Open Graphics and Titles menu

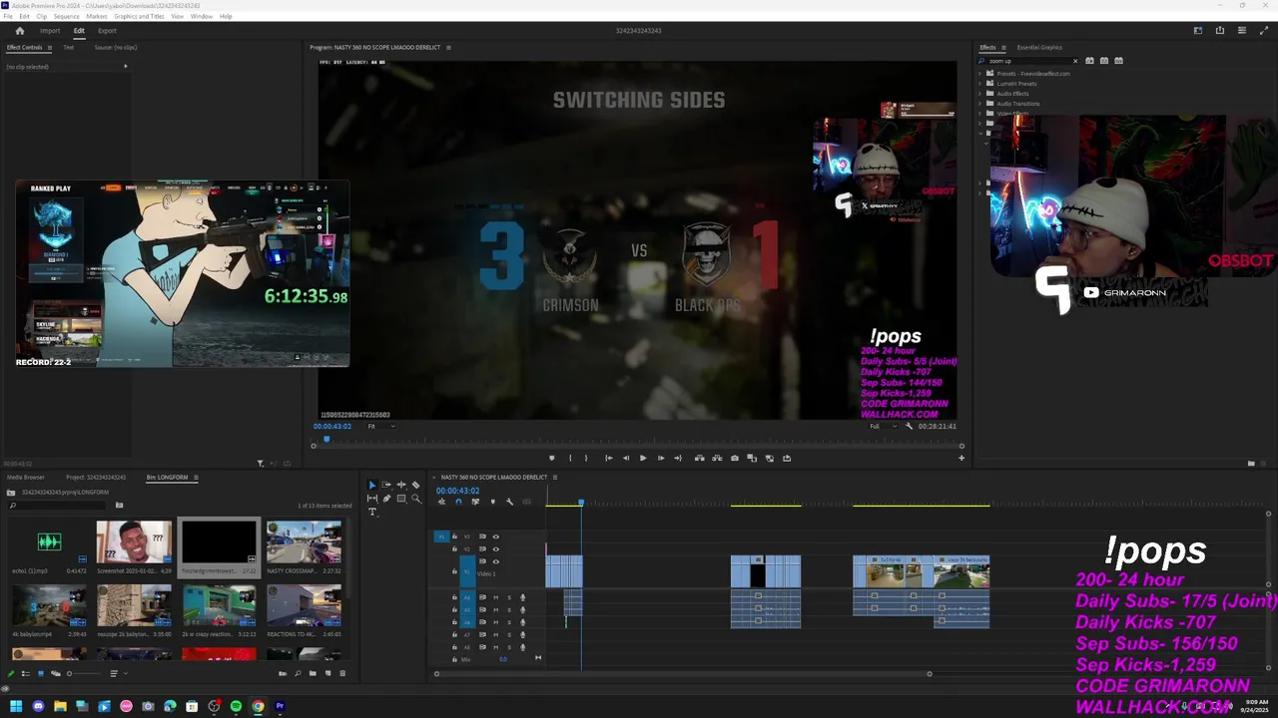click(x=139, y=16)
